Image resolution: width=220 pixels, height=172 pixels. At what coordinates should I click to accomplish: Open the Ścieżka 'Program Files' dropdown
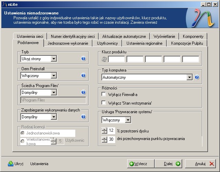coord(54,93)
